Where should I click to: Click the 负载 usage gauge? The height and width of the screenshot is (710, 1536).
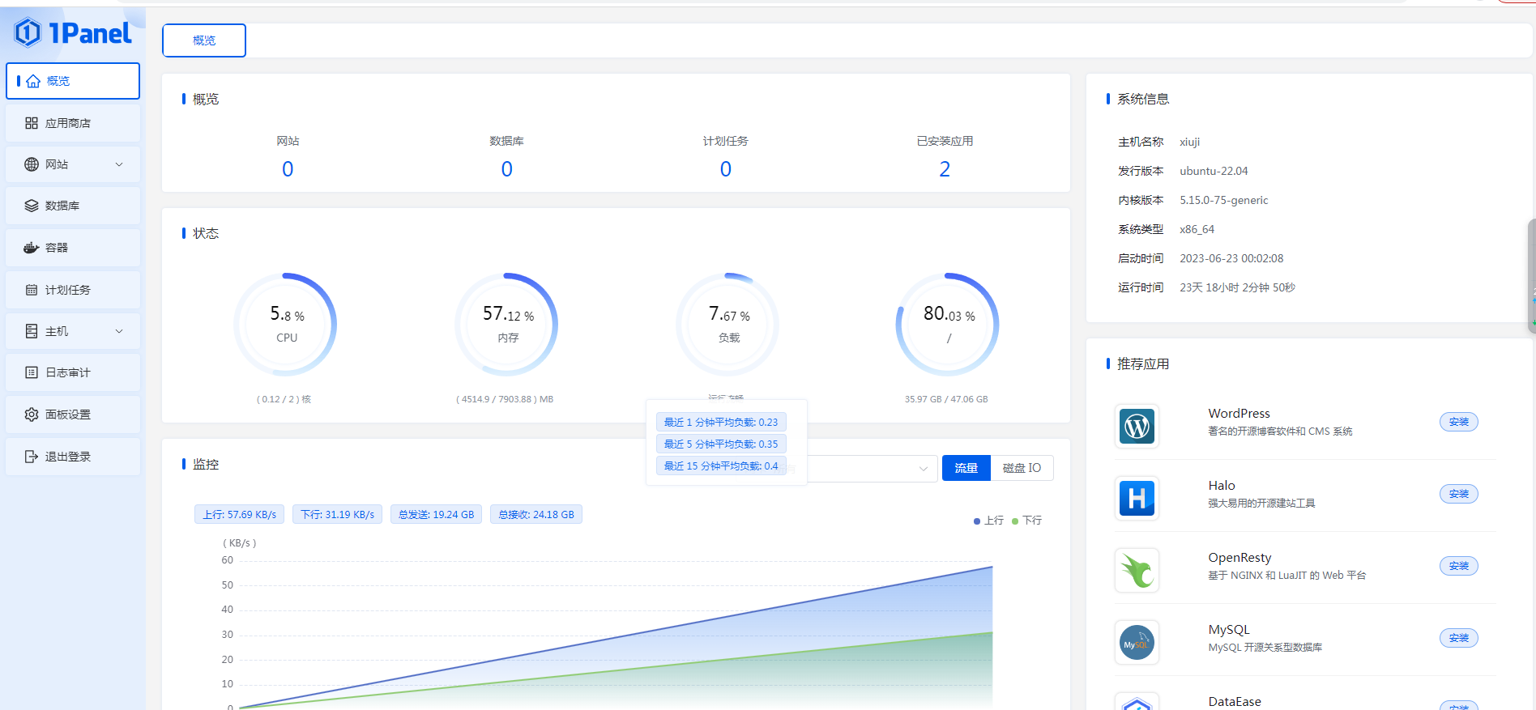tap(728, 324)
